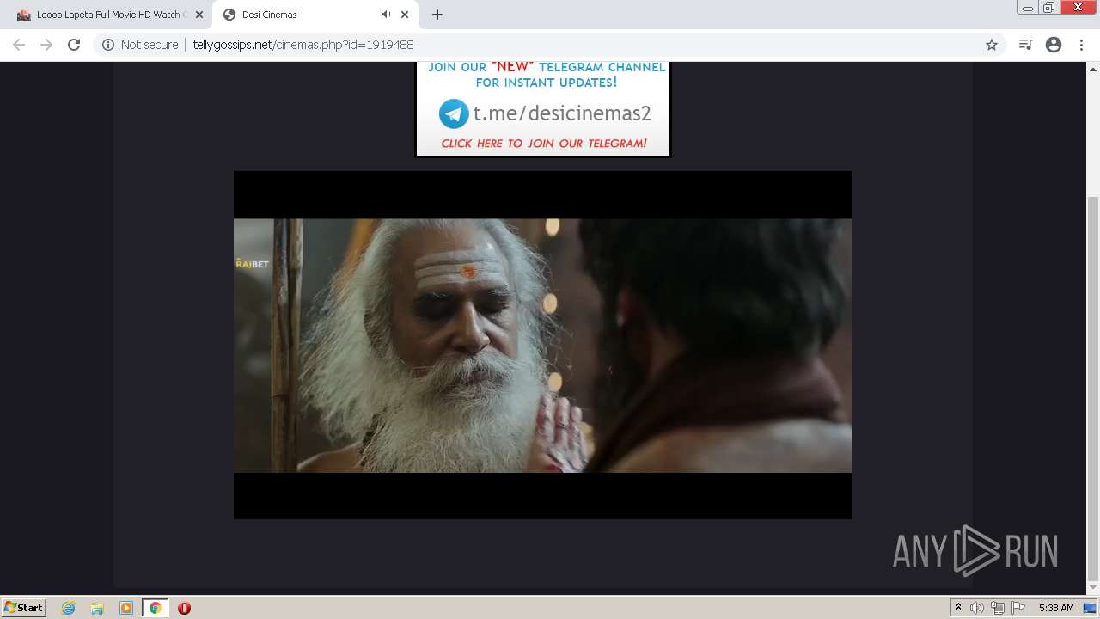
Task: Bookmark this page with star icon
Action: tap(992, 45)
